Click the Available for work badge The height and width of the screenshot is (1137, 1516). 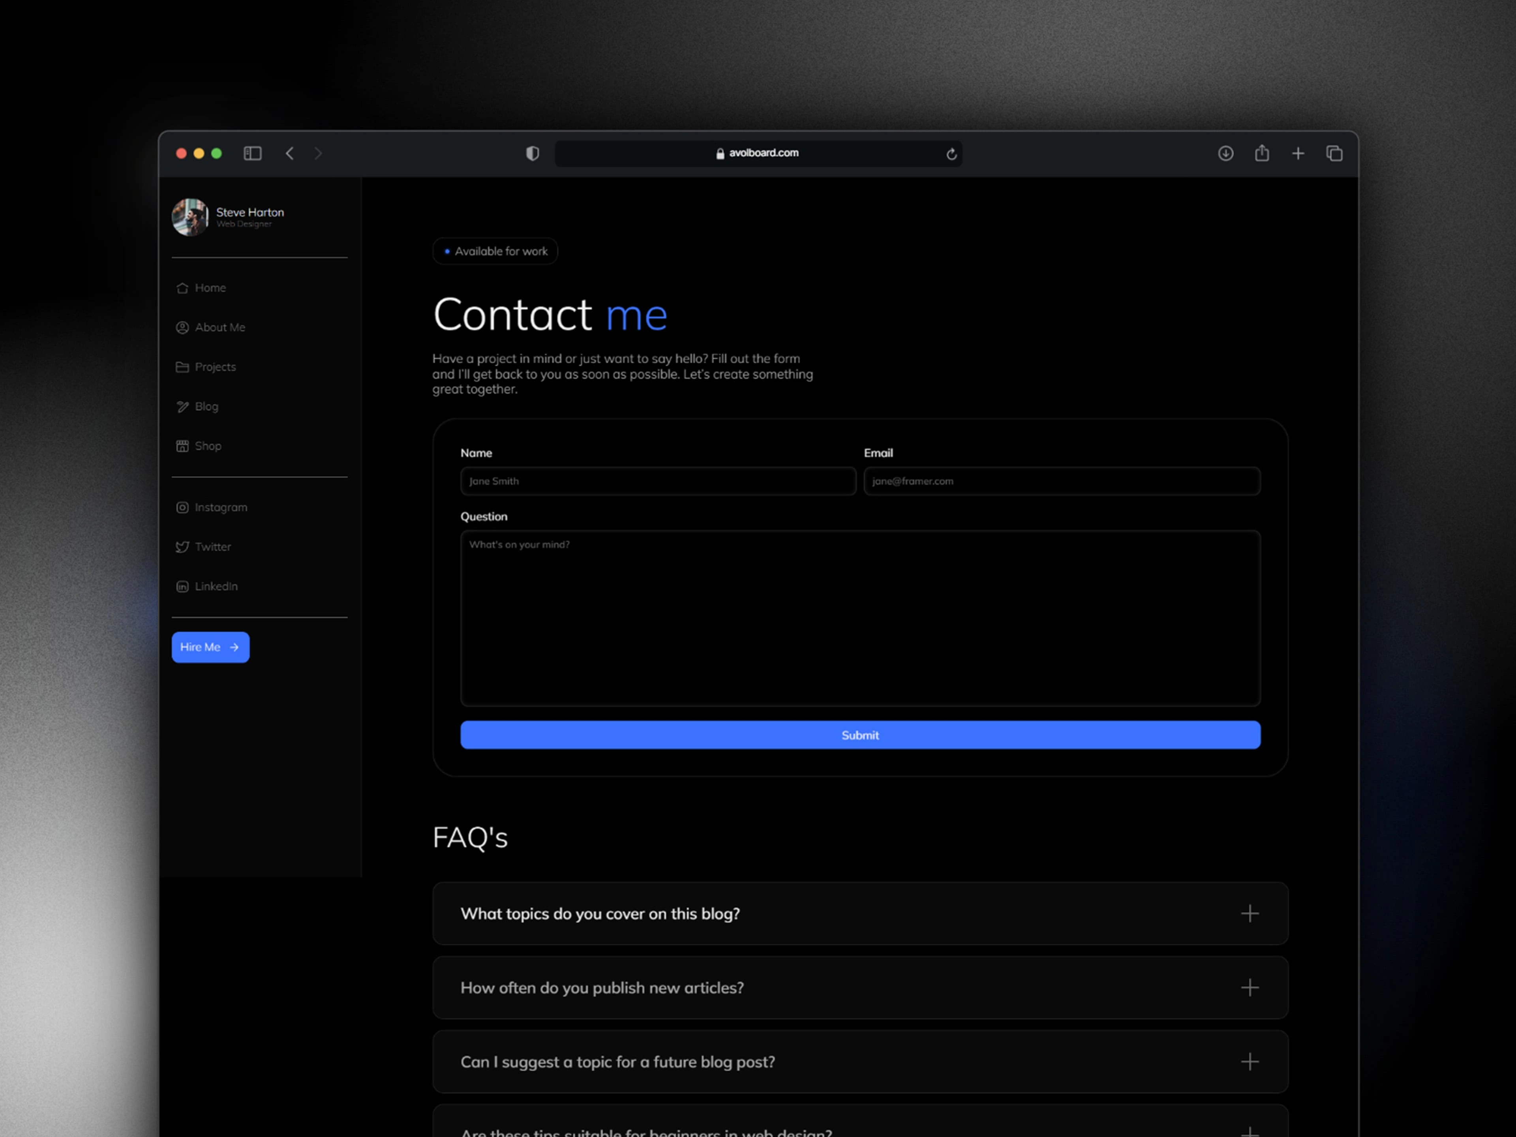[x=495, y=251]
